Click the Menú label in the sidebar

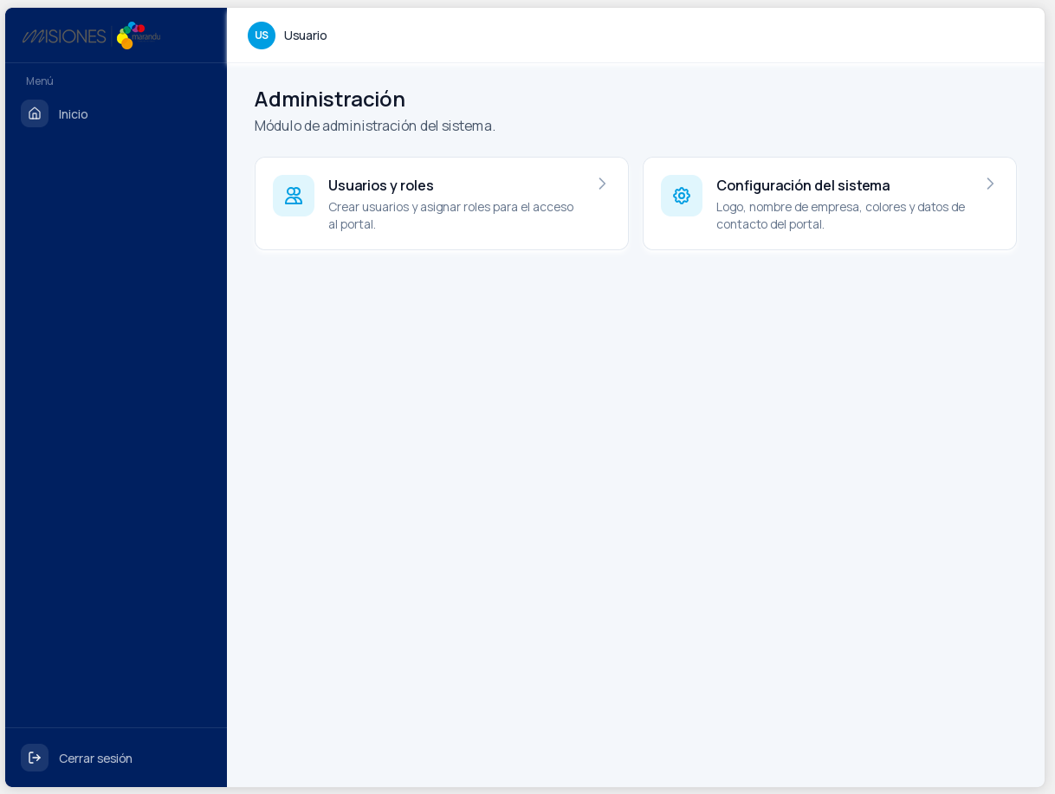40,81
